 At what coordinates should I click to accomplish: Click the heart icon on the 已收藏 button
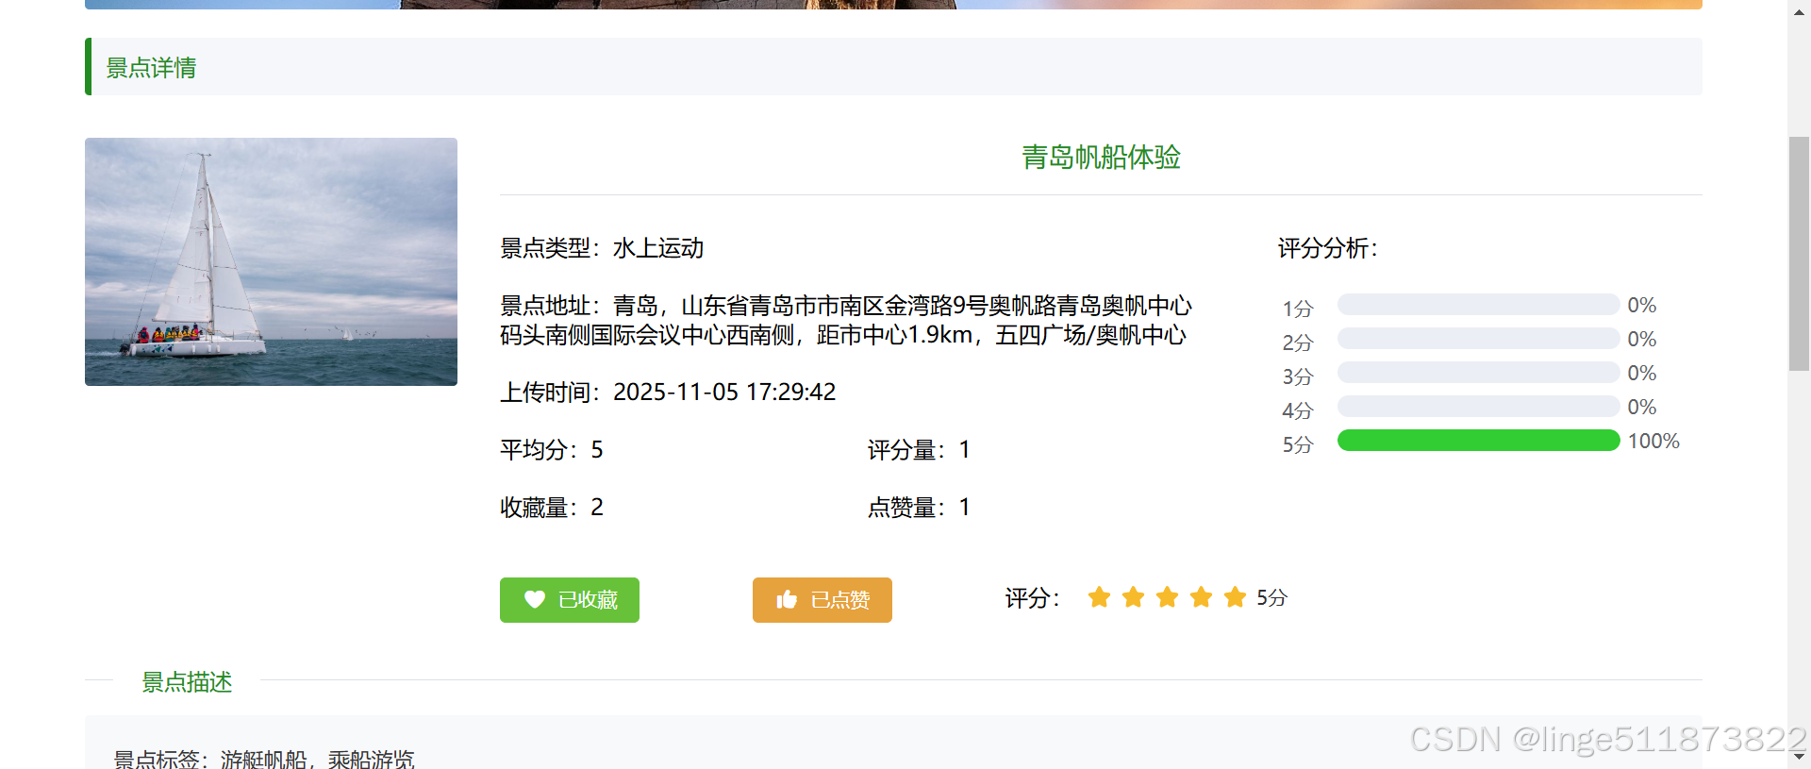[535, 599]
